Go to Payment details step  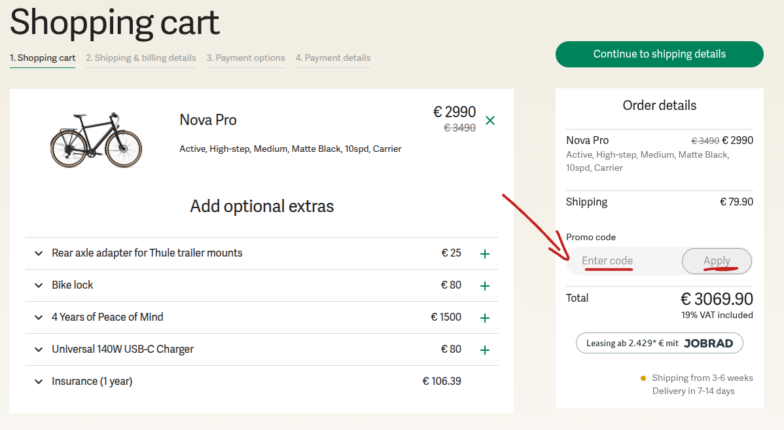click(333, 58)
